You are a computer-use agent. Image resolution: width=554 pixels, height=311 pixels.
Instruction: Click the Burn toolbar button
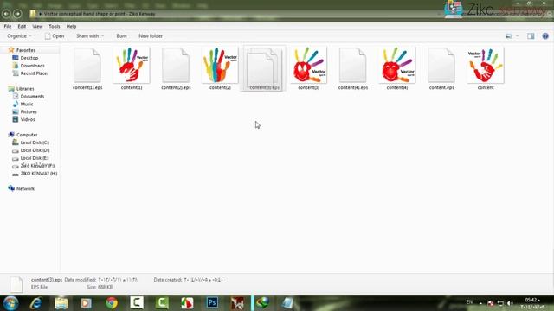point(121,36)
